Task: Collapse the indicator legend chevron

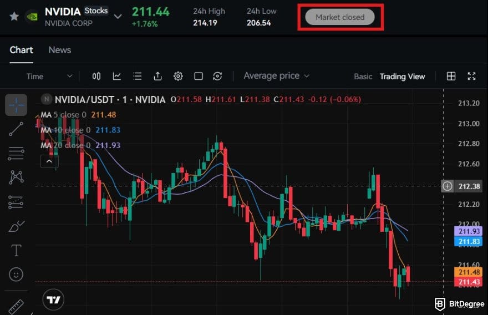Action: point(49,161)
